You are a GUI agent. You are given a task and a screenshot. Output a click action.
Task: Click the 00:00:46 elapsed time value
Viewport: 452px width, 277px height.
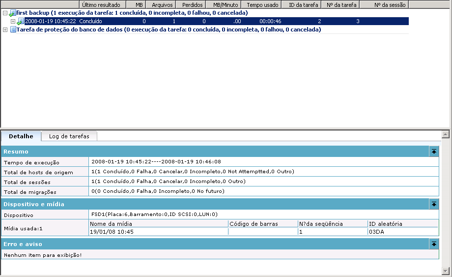point(270,21)
